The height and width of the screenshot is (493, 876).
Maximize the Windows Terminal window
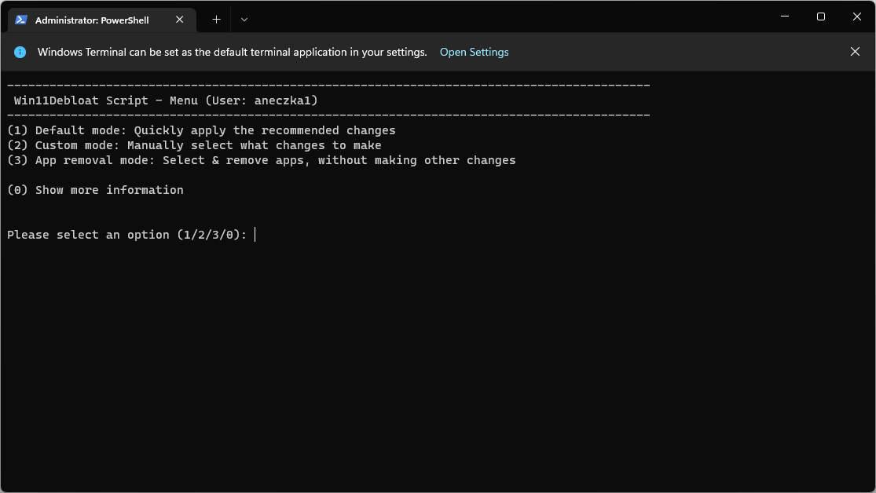click(x=821, y=16)
